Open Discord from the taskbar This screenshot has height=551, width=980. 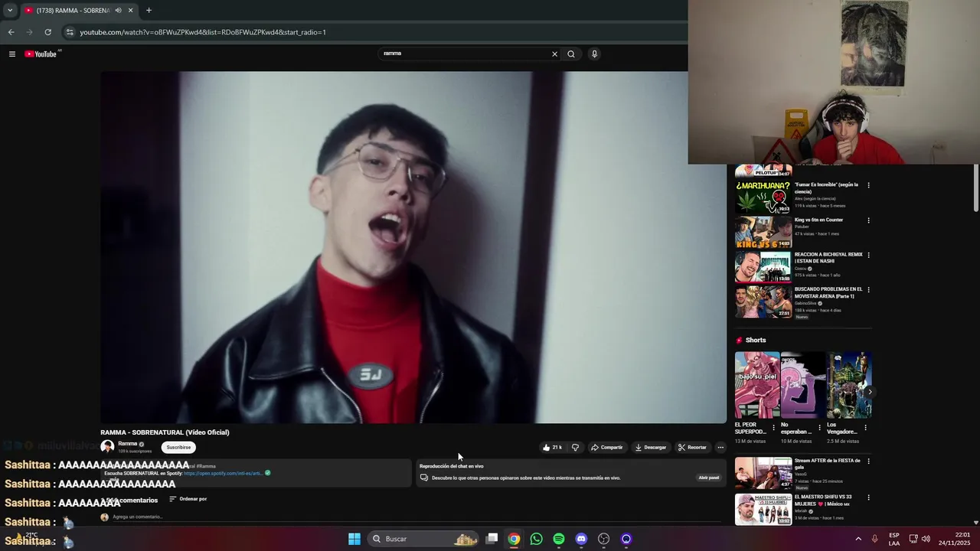pos(581,539)
